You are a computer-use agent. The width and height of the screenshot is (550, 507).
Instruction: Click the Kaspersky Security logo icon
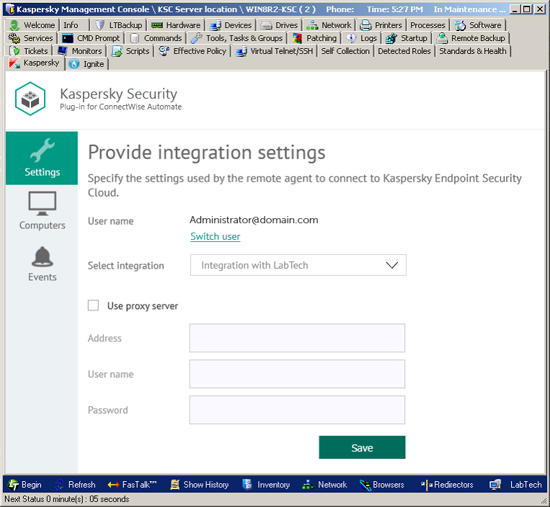click(x=31, y=99)
